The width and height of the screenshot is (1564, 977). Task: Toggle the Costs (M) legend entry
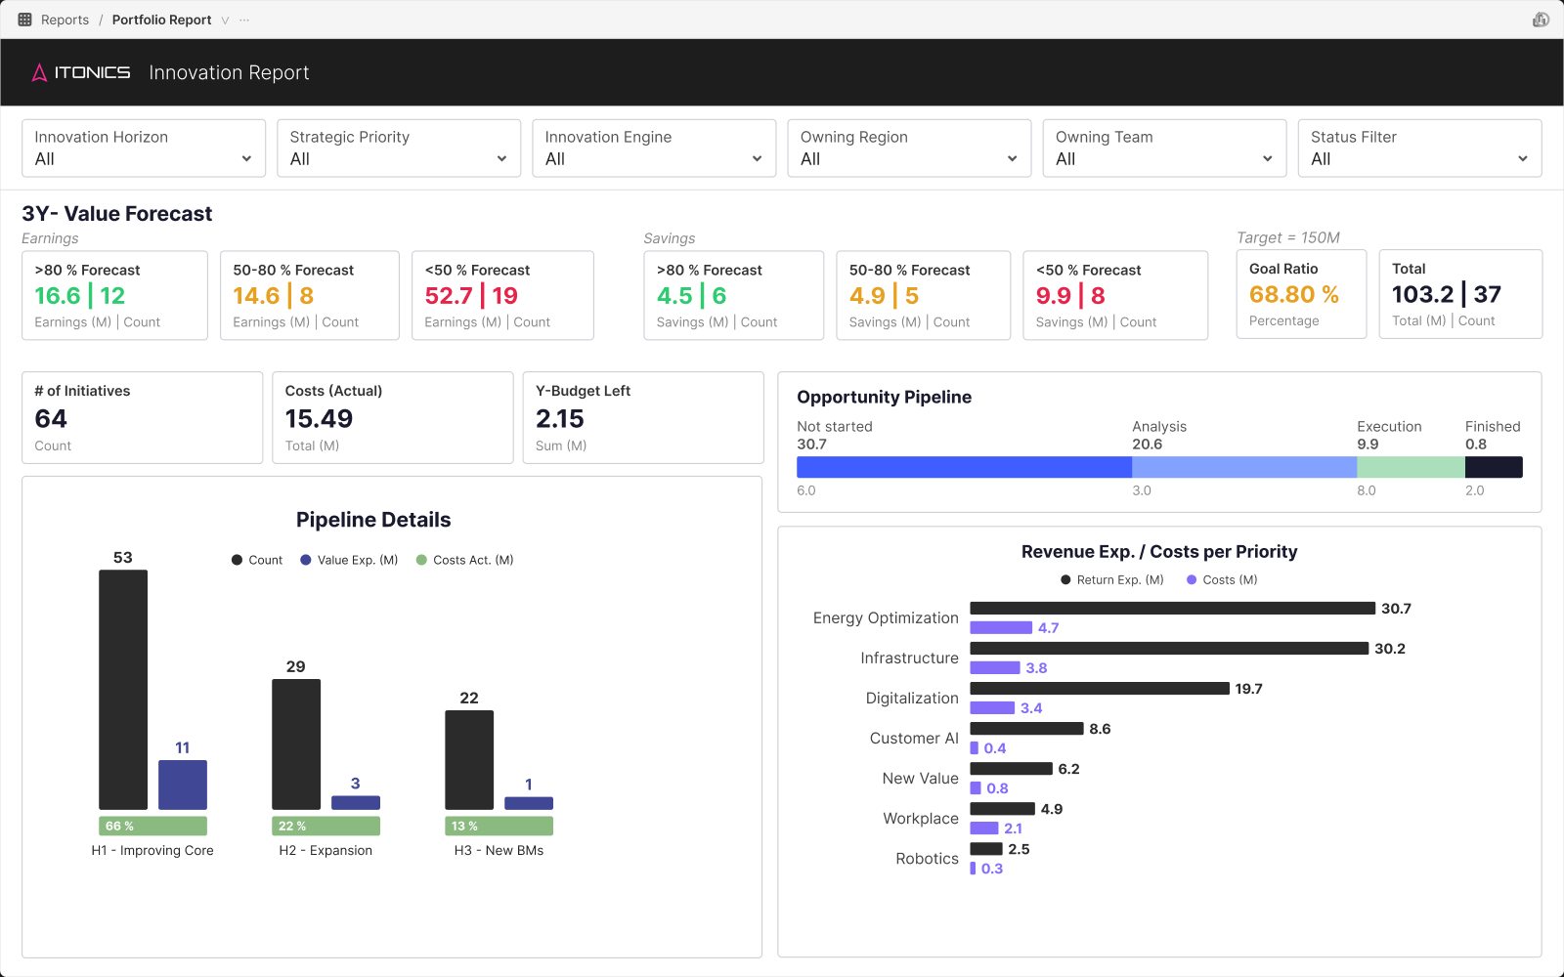click(x=1222, y=579)
